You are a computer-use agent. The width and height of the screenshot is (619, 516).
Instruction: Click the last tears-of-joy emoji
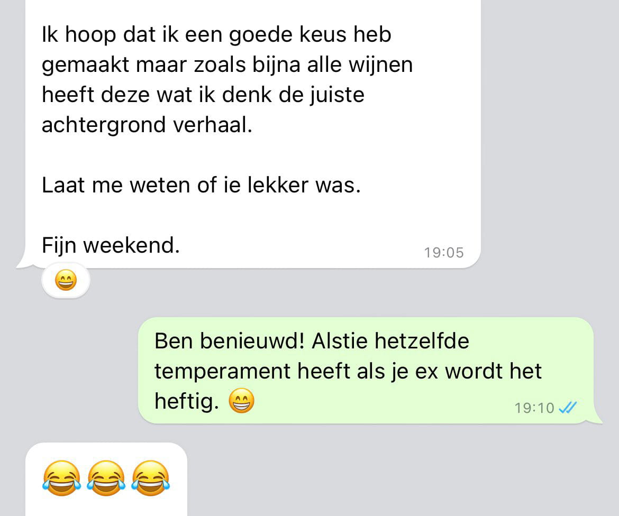(x=150, y=478)
